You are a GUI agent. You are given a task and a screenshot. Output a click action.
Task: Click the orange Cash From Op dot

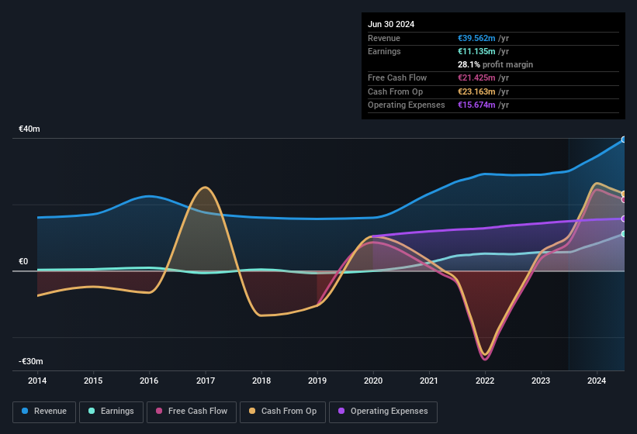[252, 412]
